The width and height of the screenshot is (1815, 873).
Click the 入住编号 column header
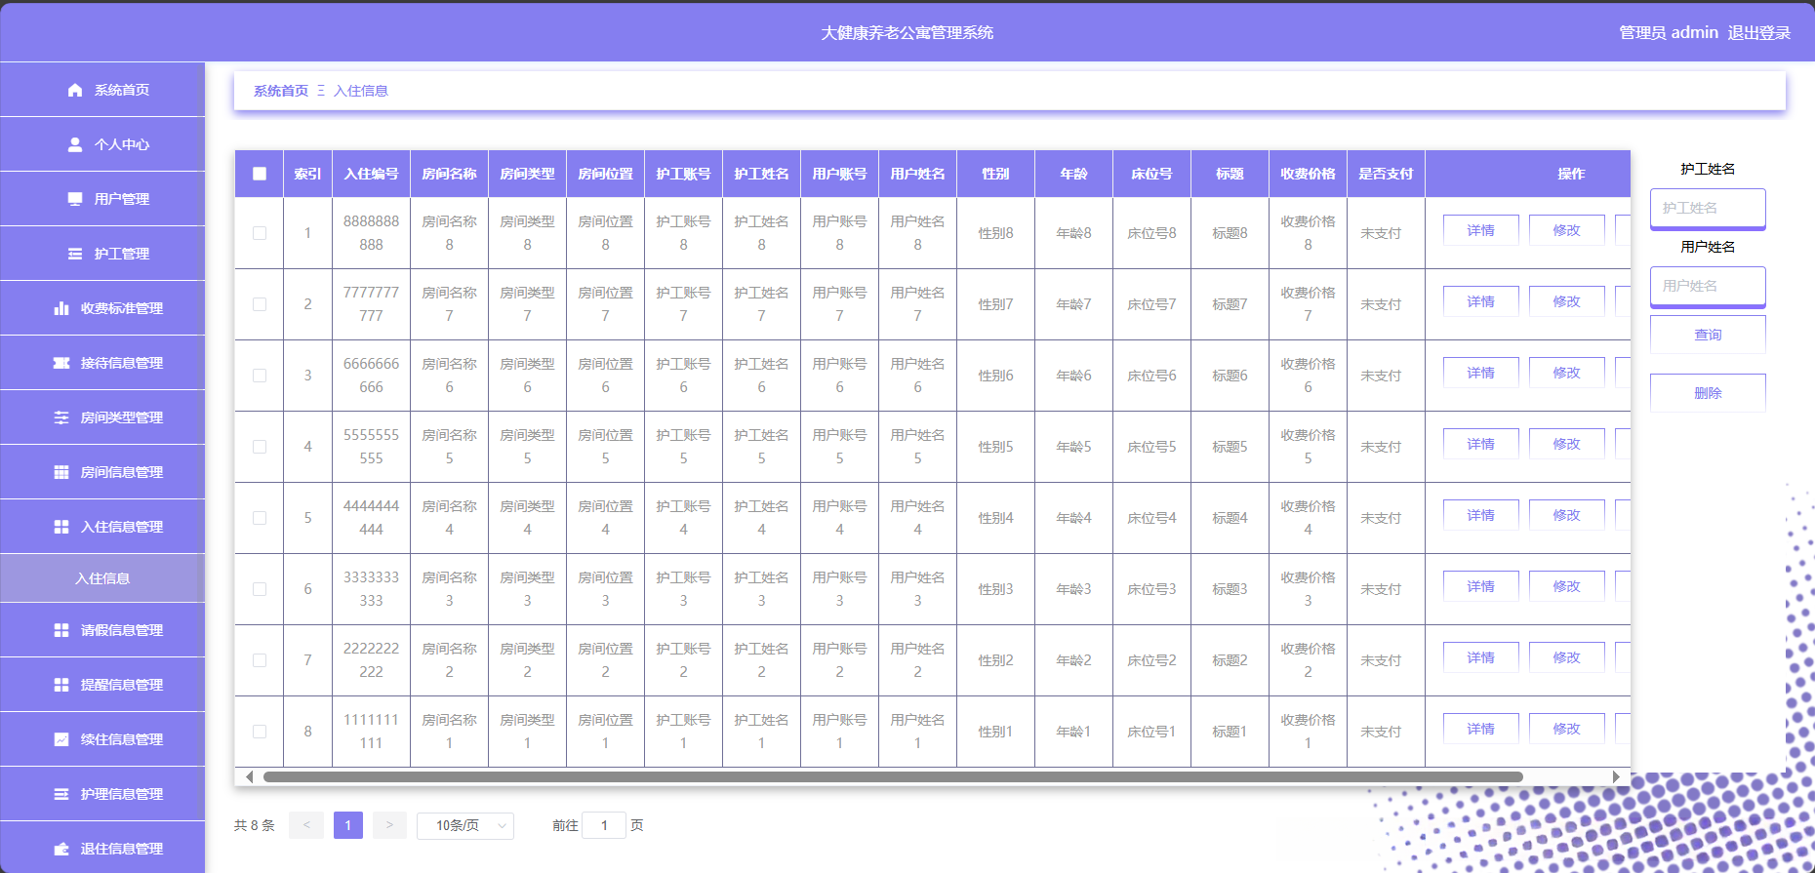point(371,174)
